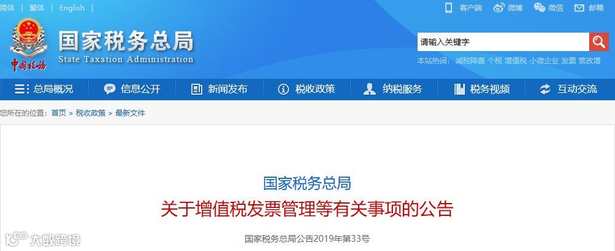The height and width of the screenshot is (251, 615).
Task: Open the mobile client 客户端 icon
Action: [x=449, y=7]
